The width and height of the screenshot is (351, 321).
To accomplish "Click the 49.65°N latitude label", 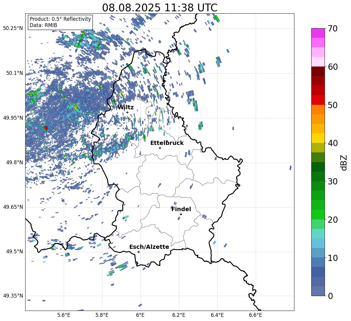I will (13, 207).
